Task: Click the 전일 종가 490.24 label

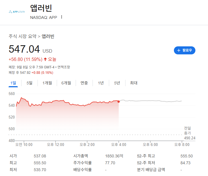Action: [x=189, y=133]
